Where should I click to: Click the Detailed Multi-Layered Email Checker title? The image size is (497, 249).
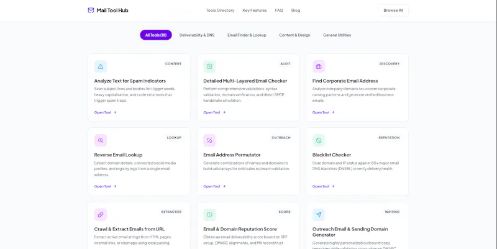click(245, 81)
